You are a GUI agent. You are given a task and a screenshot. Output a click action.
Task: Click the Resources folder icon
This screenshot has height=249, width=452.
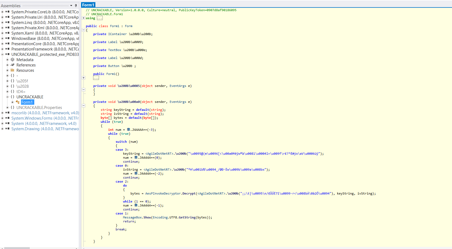(12, 70)
